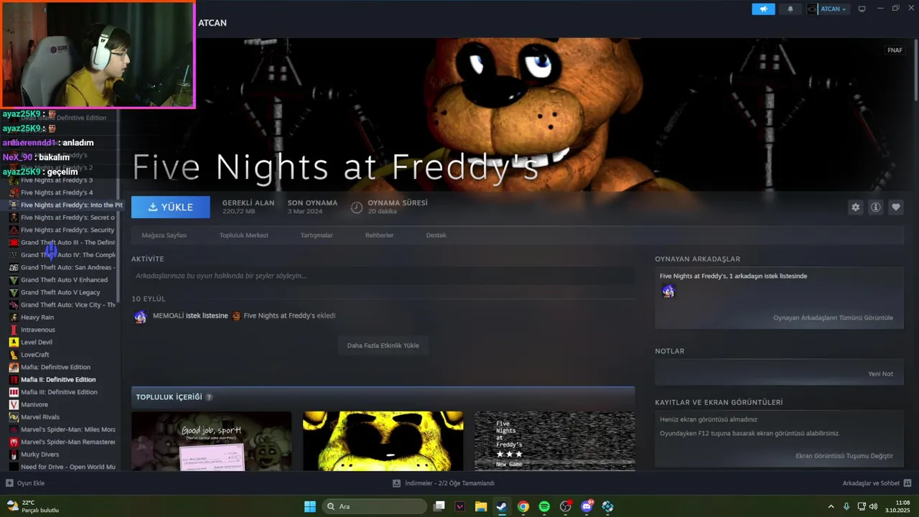Open Discord from the taskbar
919x517 pixels.
[x=587, y=506]
